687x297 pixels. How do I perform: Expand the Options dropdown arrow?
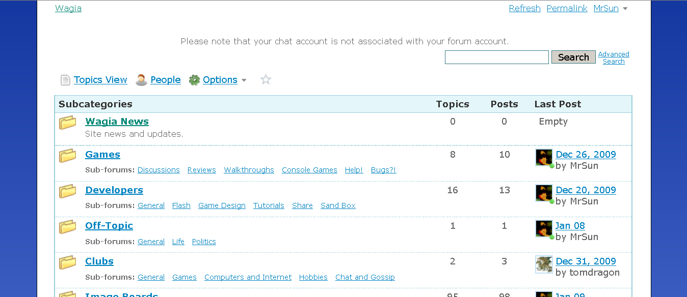point(244,80)
